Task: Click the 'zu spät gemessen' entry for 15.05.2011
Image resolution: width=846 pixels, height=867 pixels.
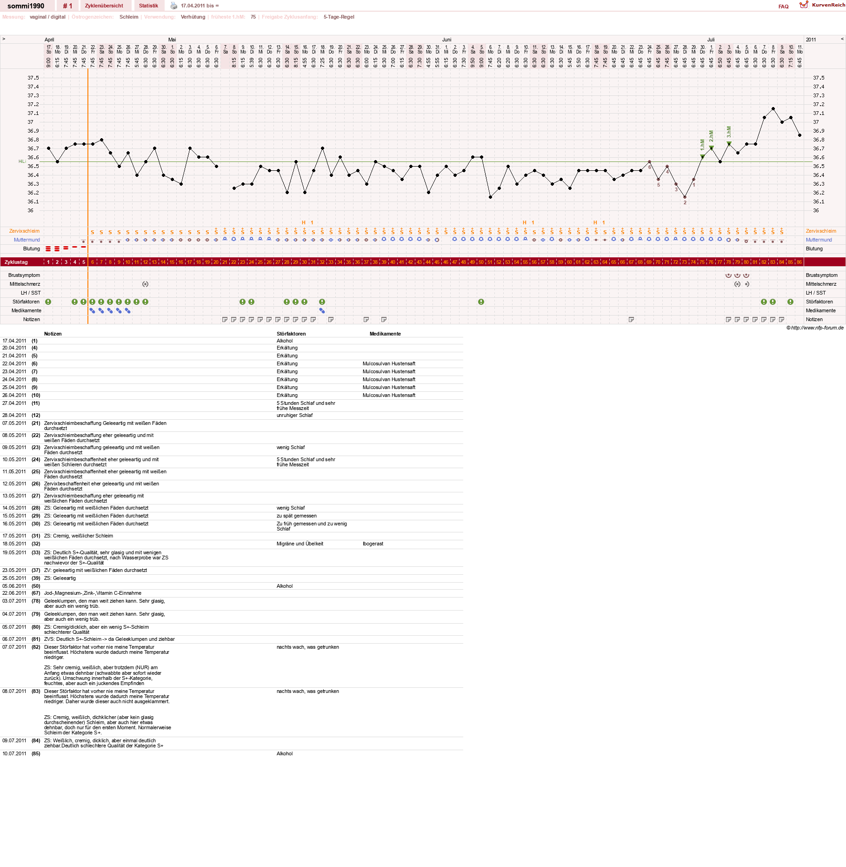Action: [x=297, y=516]
